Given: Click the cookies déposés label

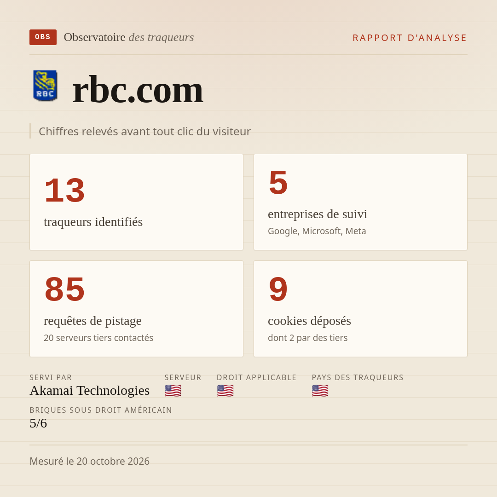Looking at the screenshot, I should (x=309, y=321).
